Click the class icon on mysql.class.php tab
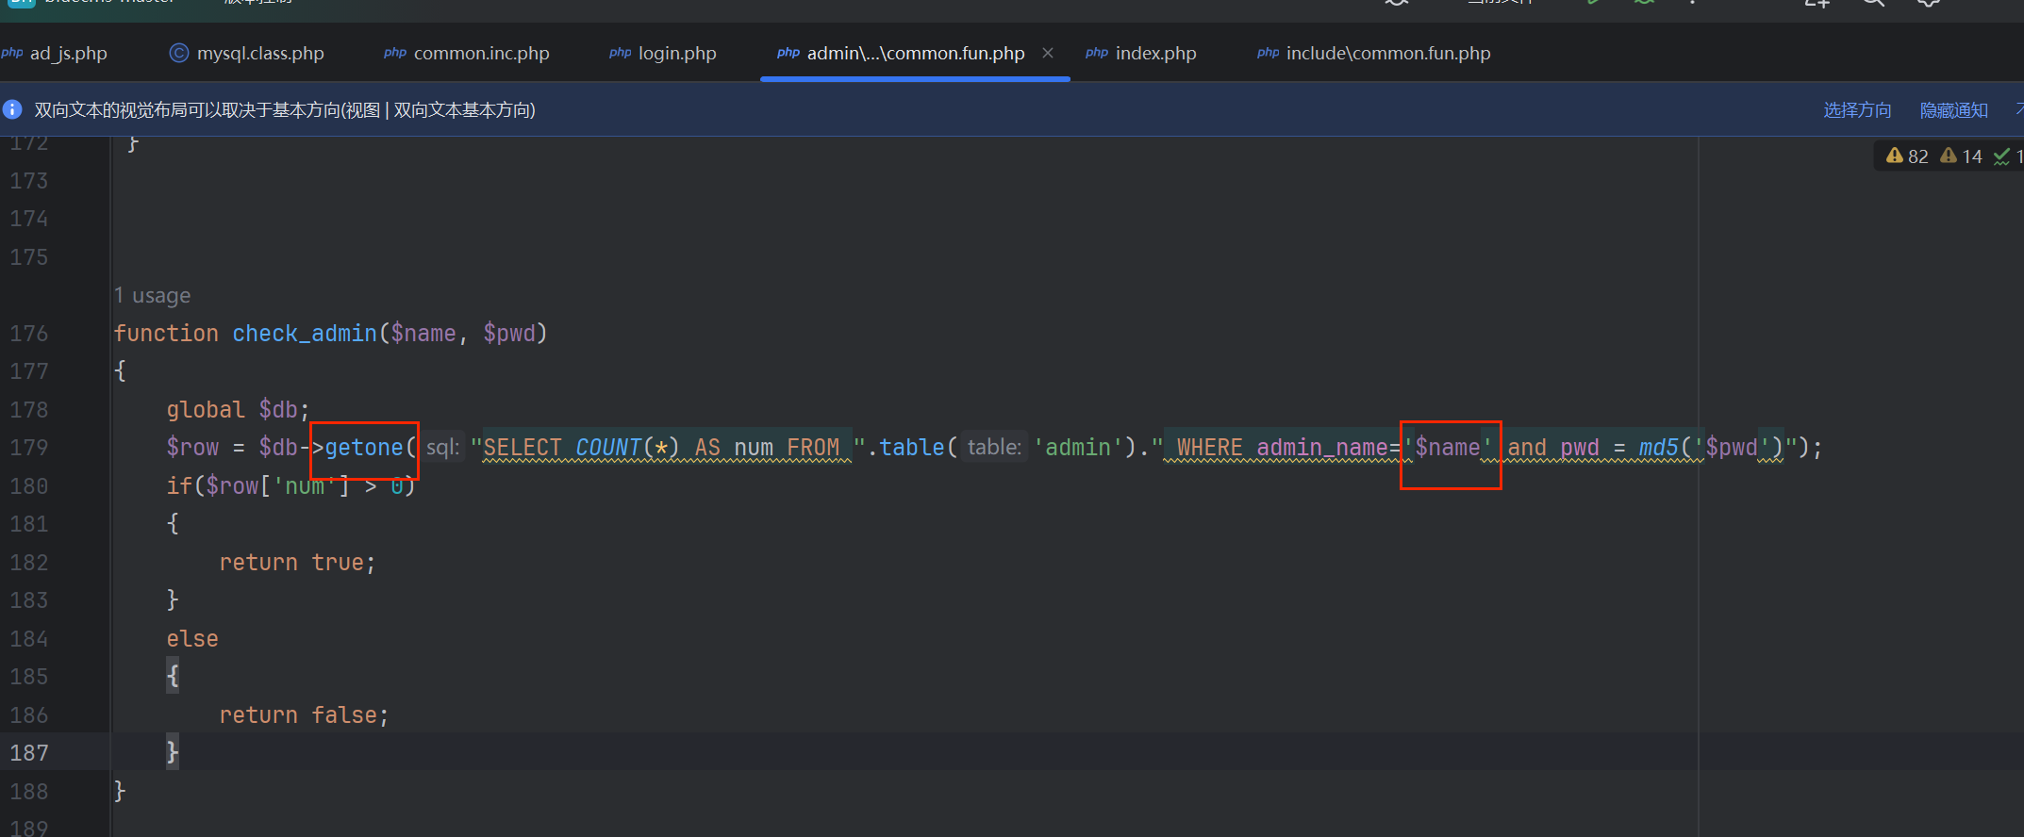Viewport: 2024px width, 837px height. (178, 53)
